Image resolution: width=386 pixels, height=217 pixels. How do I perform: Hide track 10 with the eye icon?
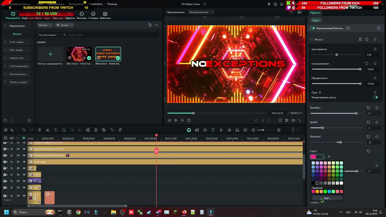pos(24,149)
